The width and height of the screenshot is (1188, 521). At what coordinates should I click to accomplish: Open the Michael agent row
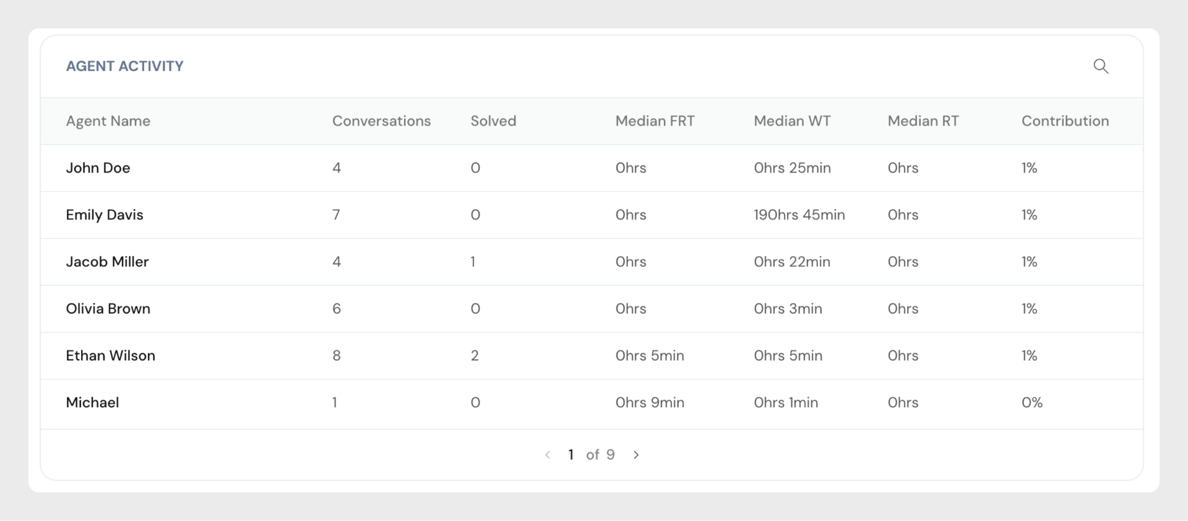pos(92,403)
